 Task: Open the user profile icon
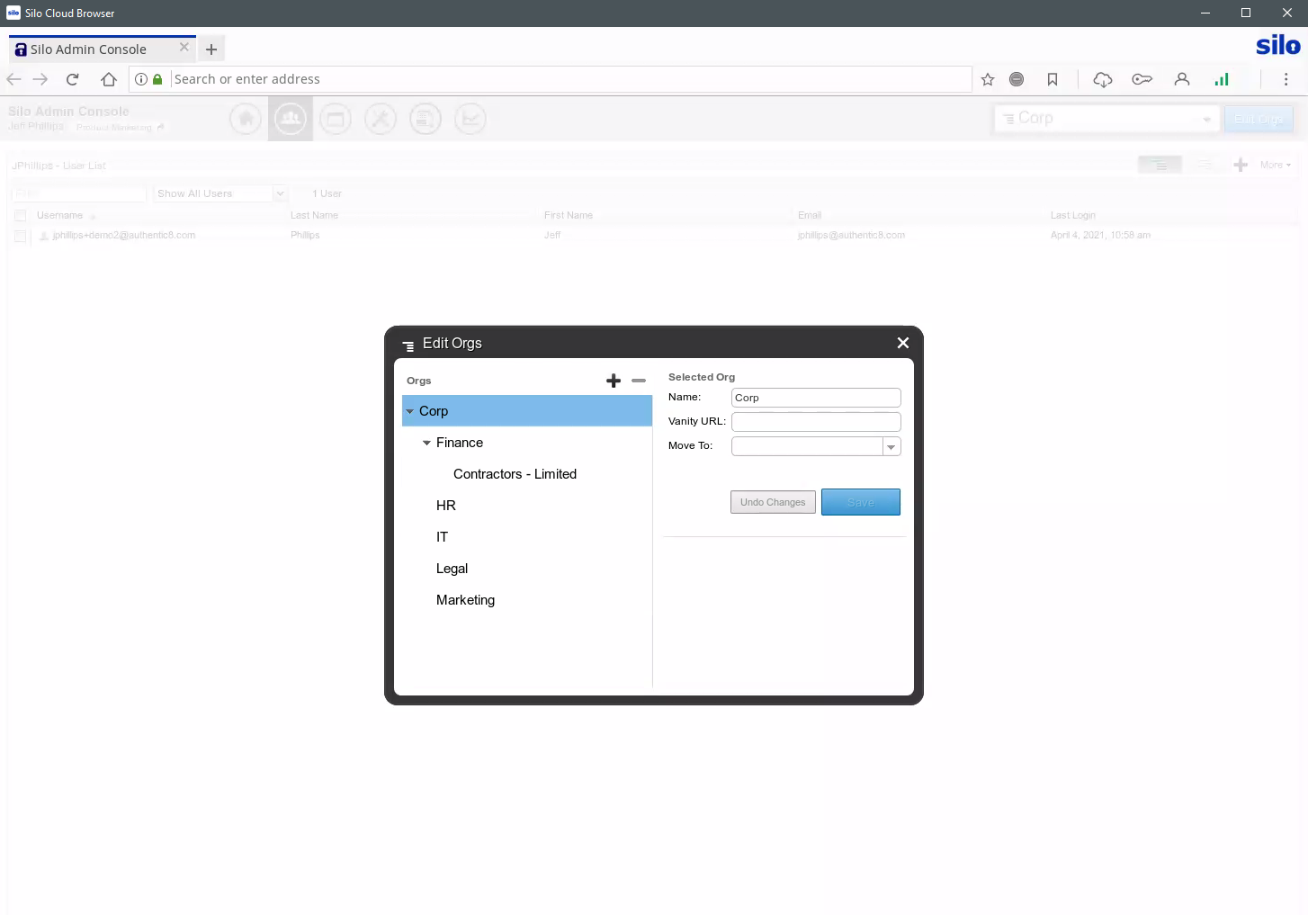coord(1182,79)
